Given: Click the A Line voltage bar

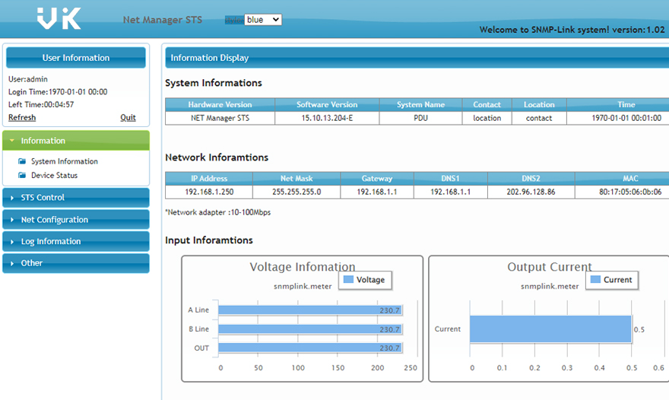Looking at the screenshot, I should click(x=310, y=310).
